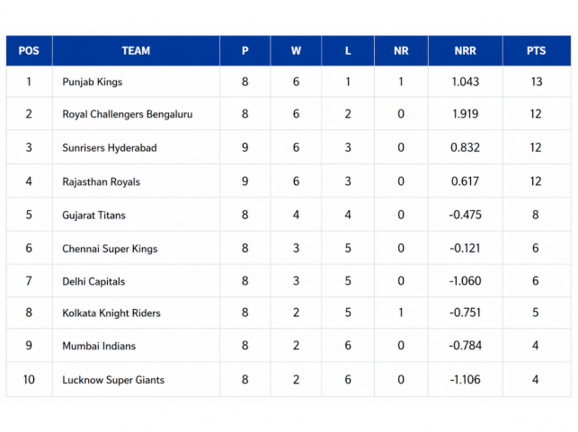The image size is (578, 432).
Task: Select the 1.919 net run rate cell
Action: click(465, 114)
